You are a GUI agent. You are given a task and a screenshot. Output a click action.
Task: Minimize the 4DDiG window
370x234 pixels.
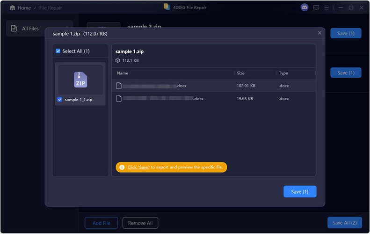pyautogui.click(x=341, y=8)
